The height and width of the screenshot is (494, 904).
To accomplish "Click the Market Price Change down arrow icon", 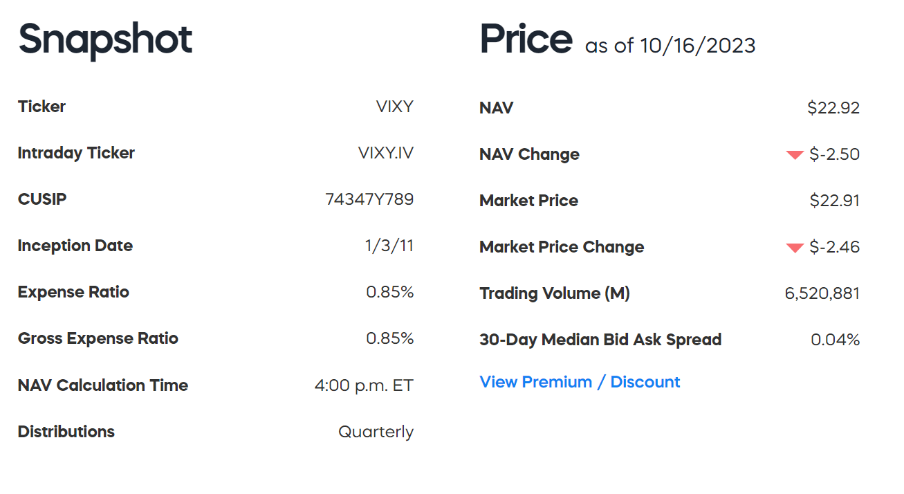I will tap(794, 247).
